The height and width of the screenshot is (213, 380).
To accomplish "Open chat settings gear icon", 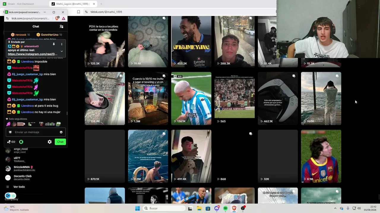I will click(x=50, y=142).
